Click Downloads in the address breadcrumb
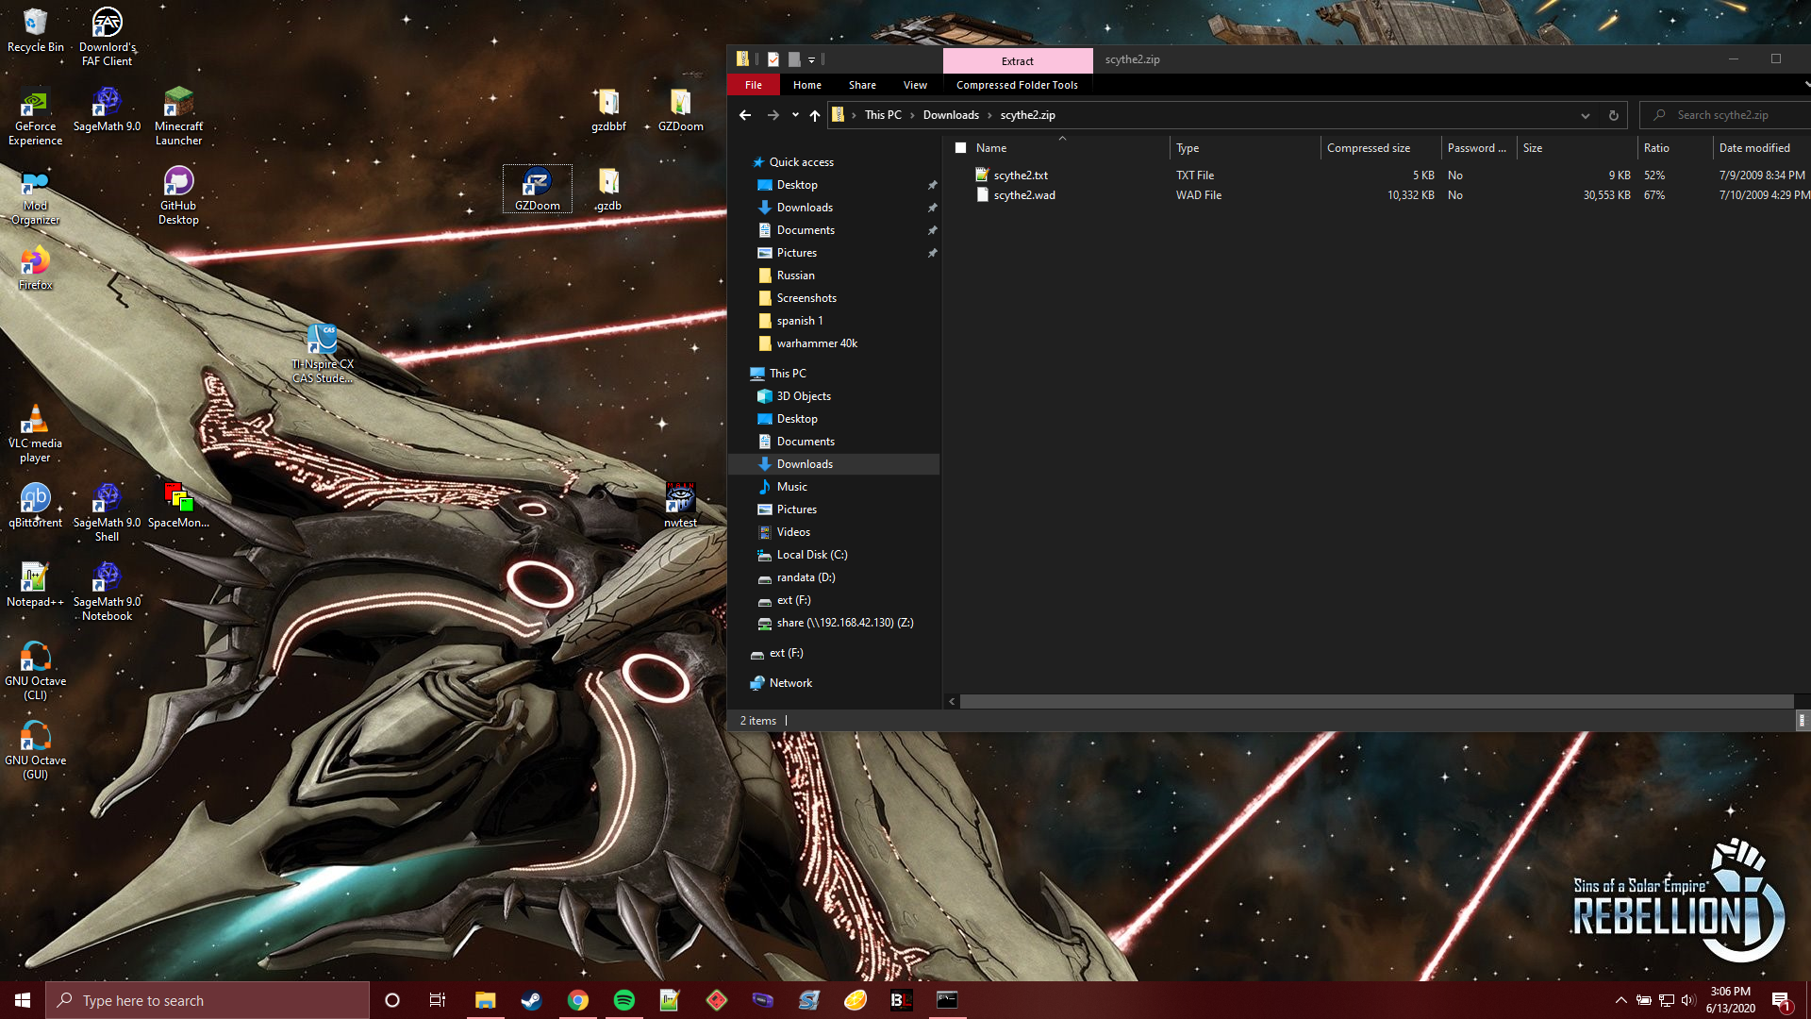This screenshot has height=1019, width=1811. [951, 115]
